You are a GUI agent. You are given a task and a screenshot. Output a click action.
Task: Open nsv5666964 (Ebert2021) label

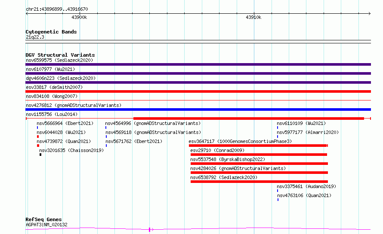point(65,123)
